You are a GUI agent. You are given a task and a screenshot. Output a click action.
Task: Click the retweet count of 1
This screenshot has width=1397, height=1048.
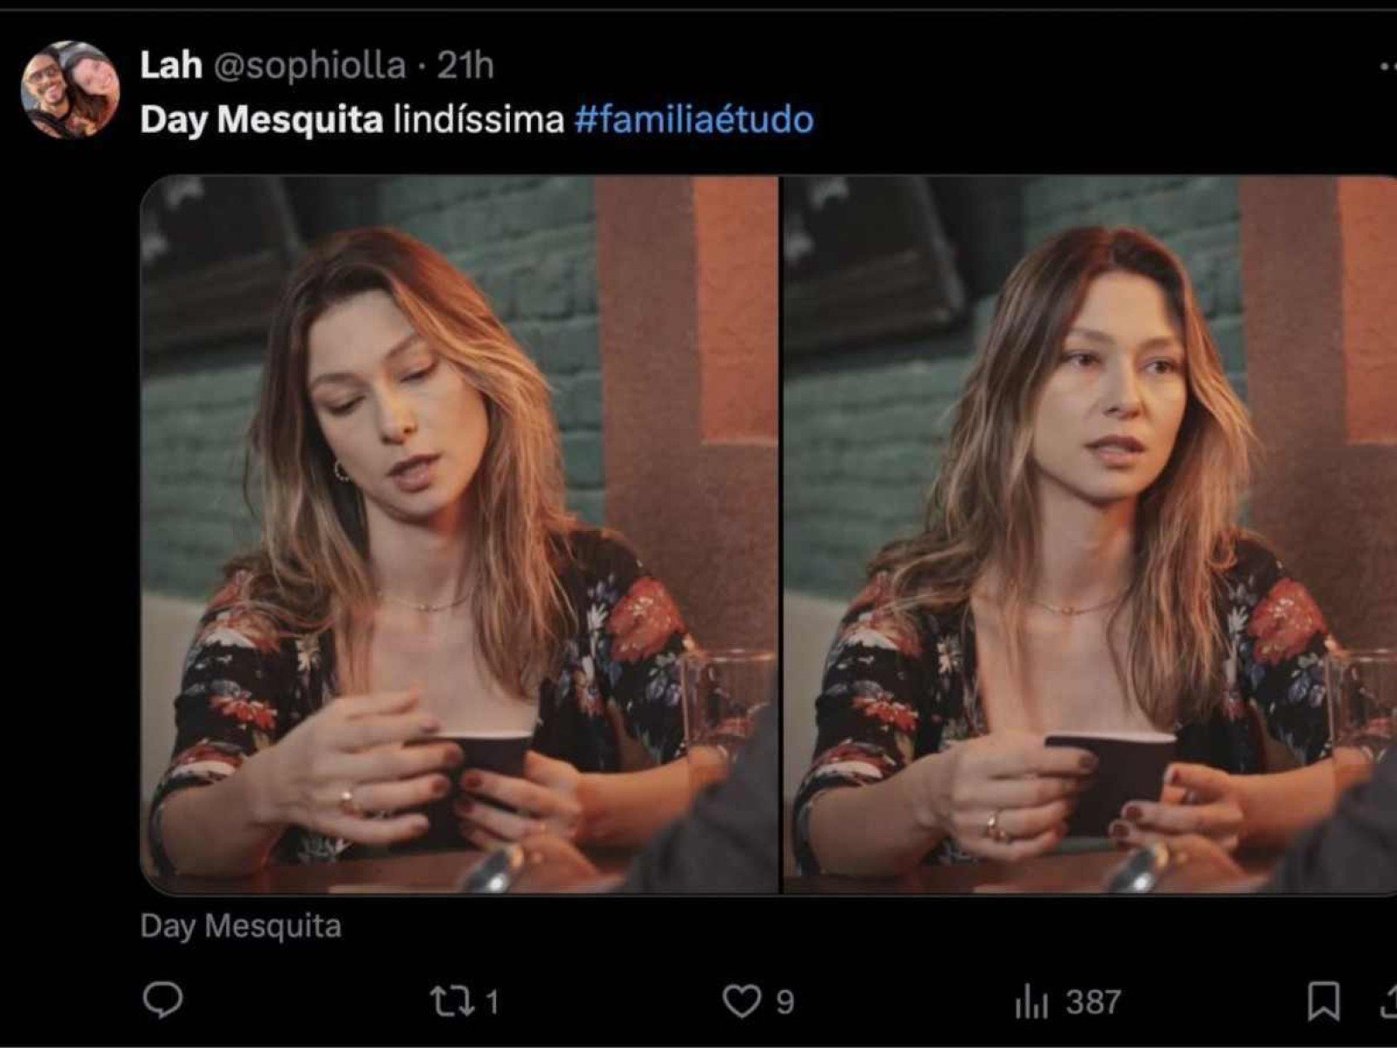[492, 1002]
